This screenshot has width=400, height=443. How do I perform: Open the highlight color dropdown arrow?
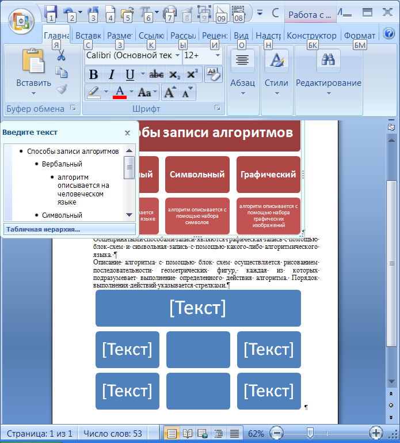pyautogui.click(x=106, y=92)
